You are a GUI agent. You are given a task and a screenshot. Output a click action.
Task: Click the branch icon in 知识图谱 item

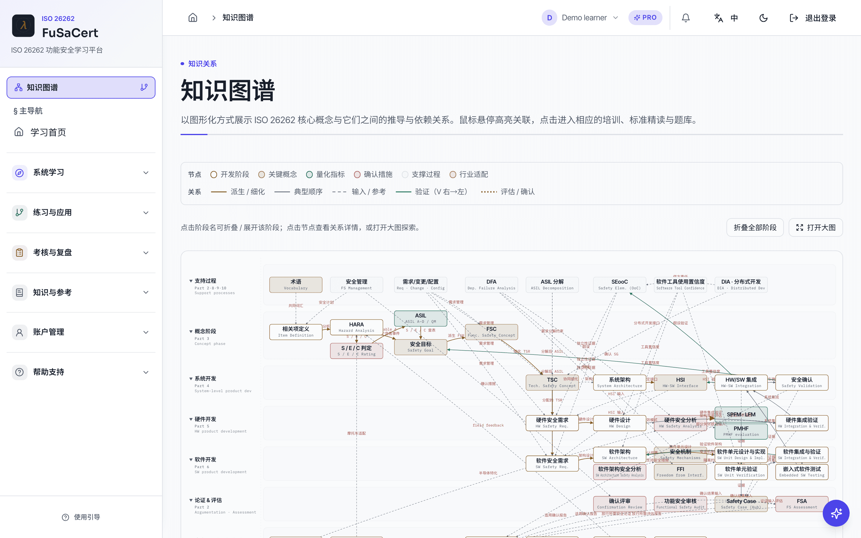[144, 87]
